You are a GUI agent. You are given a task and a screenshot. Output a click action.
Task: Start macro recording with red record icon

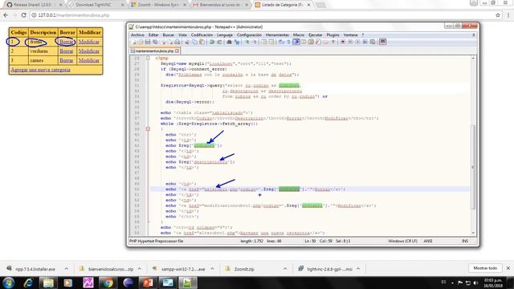pyautogui.click(x=342, y=42)
